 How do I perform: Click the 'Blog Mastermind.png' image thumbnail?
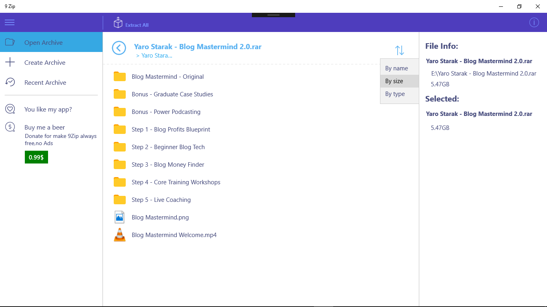[119, 217]
